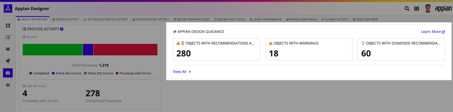This screenshot has height=112, width=453.
Task: Open the user profile avatar
Action: click(x=428, y=9)
